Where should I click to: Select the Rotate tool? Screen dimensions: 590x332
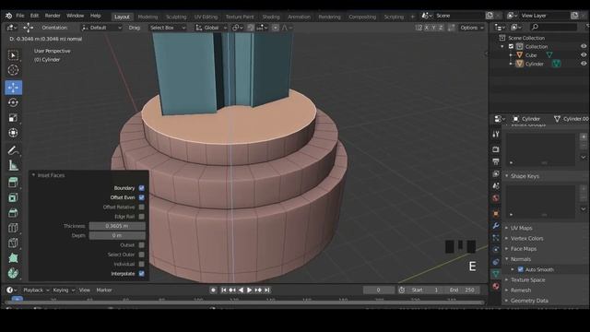tap(13, 102)
